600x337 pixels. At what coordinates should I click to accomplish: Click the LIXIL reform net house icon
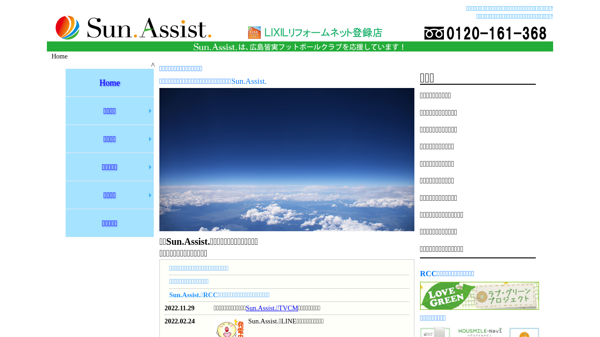(x=254, y=32)
